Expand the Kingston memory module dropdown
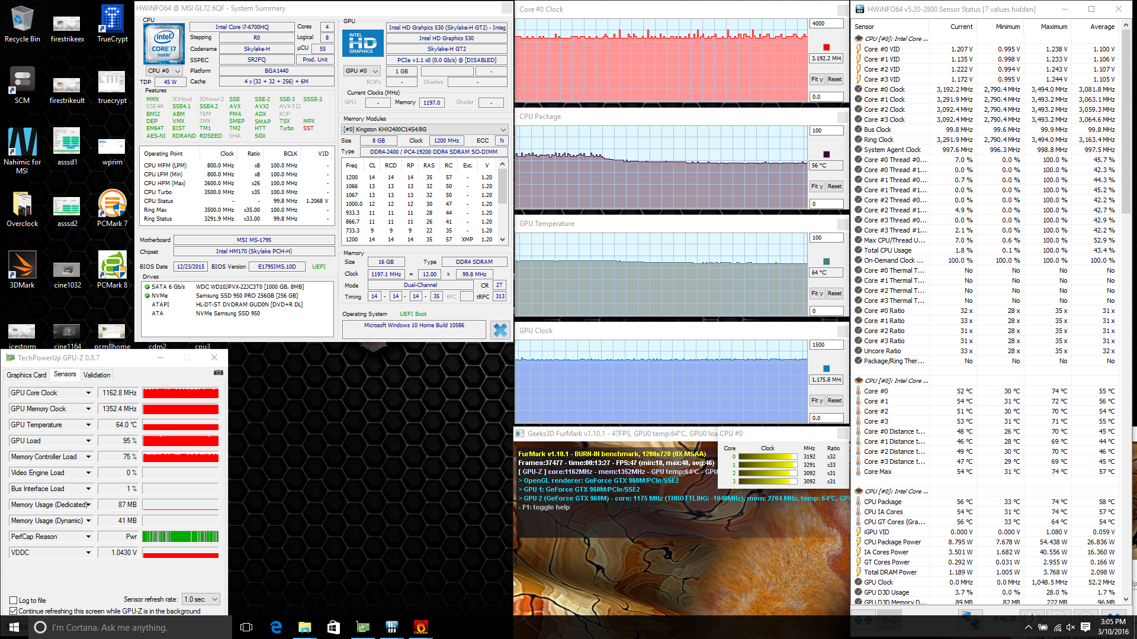Screen dimensions: 1137x639 (x=425, y=130)
